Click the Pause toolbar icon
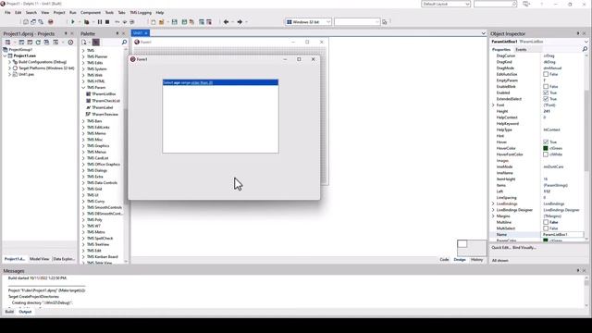Screen dimensions: 592x333 point(100,22)
